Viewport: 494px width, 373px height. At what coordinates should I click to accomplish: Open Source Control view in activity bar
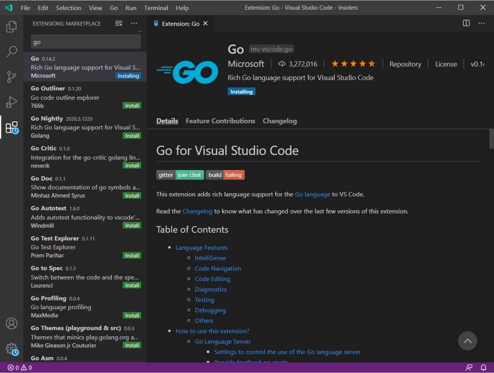point(12,77)
